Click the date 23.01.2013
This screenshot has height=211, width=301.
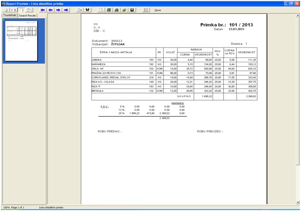pos(236,29)
